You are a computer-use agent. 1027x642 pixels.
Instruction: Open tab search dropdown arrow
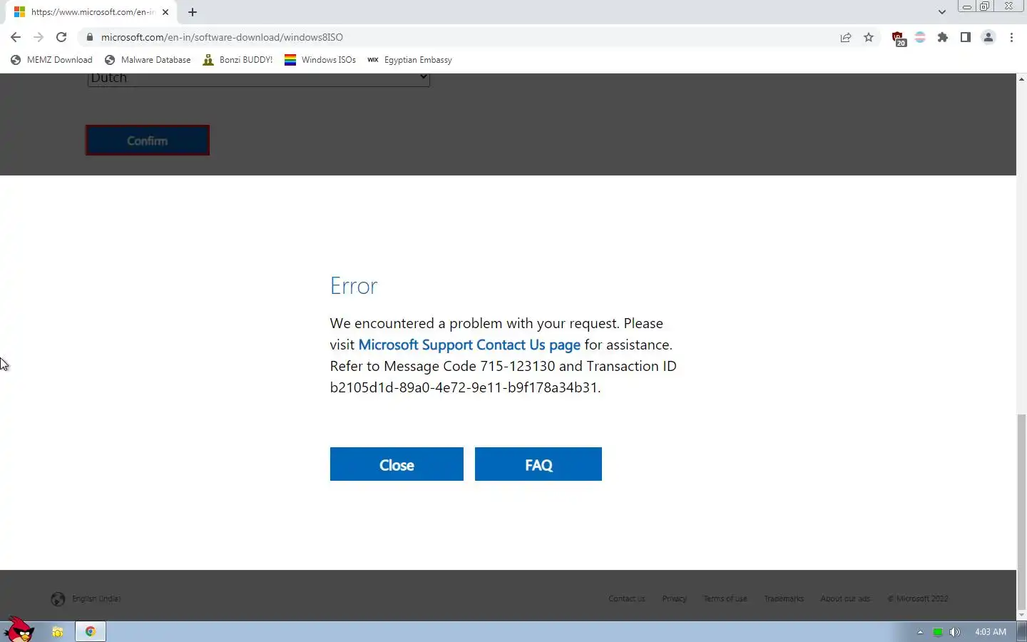click(942, 12)
